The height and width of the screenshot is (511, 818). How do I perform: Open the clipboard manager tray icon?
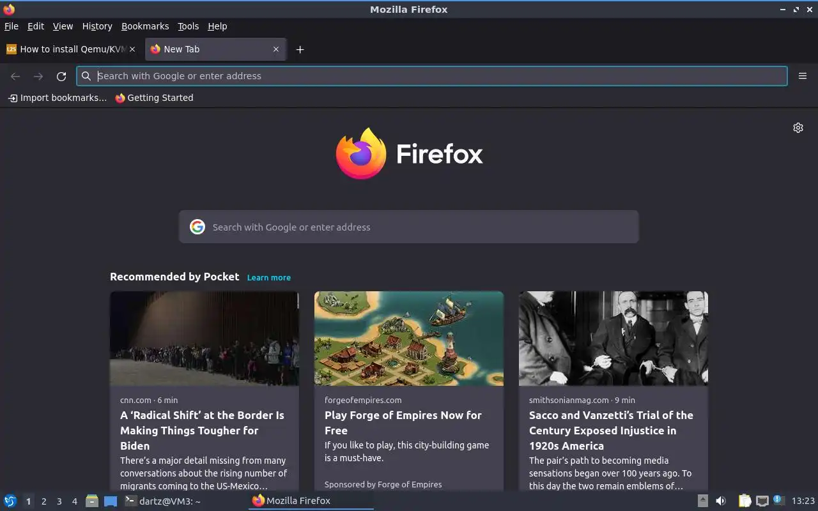click(745, 501)
